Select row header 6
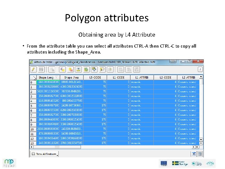This screenshot has width=225, height=169. (33, 110)
